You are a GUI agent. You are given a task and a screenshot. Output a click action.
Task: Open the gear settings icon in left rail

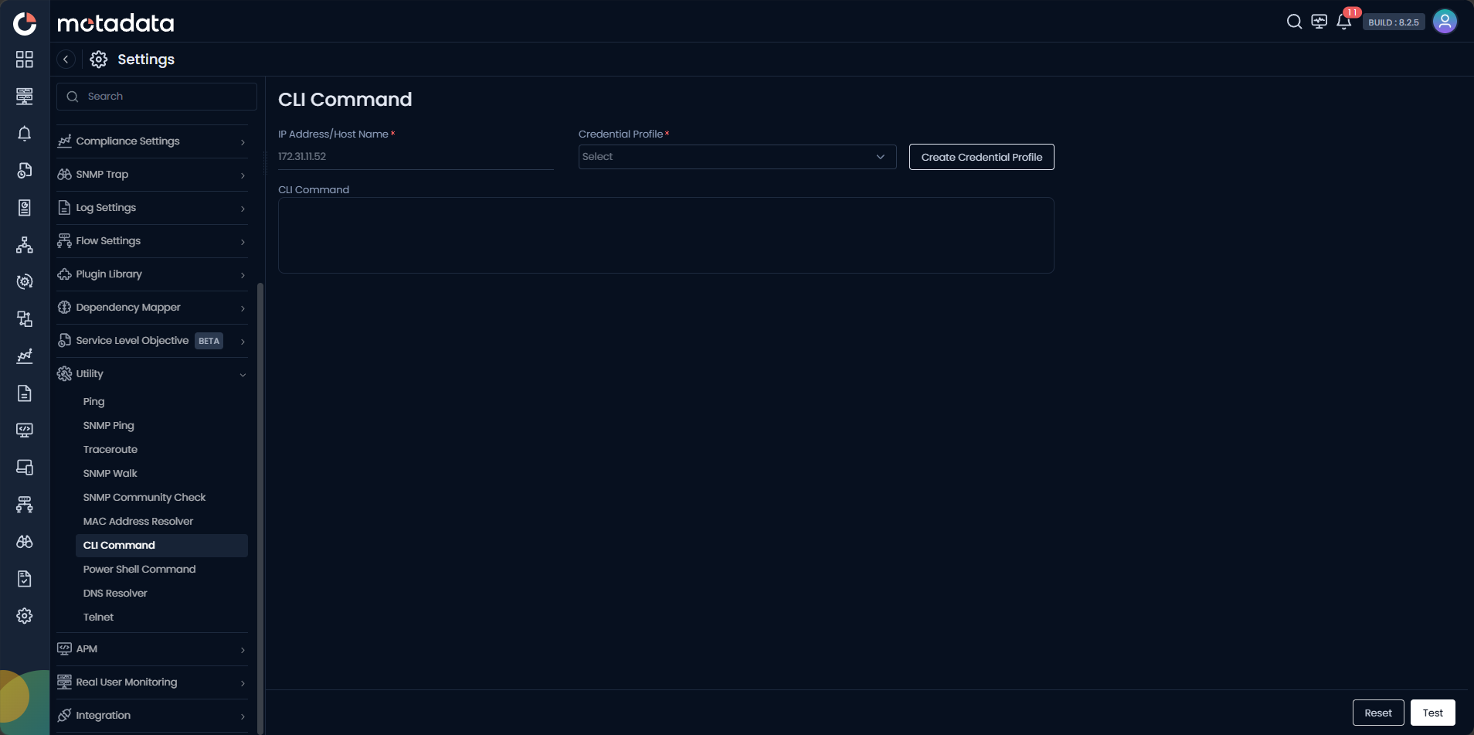click(25, 616)
